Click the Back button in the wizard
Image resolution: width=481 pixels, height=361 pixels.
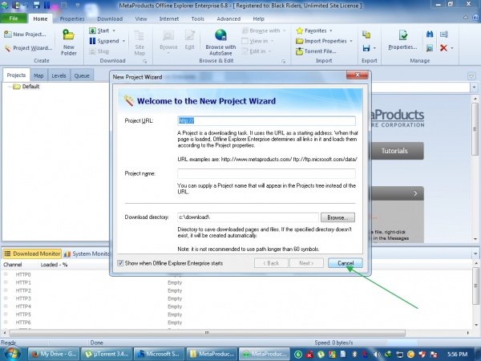[271, 263]
